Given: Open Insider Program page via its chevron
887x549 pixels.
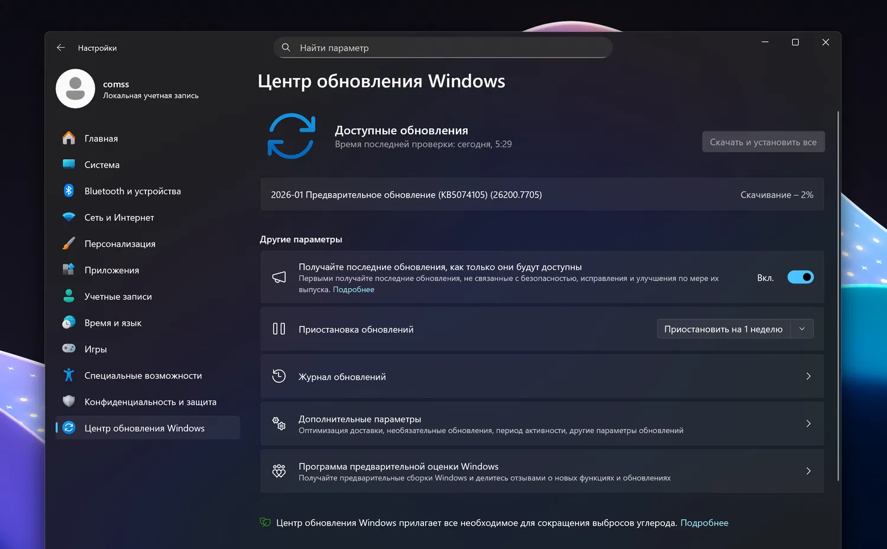Looking at the screenshot, I should point(808,471).
